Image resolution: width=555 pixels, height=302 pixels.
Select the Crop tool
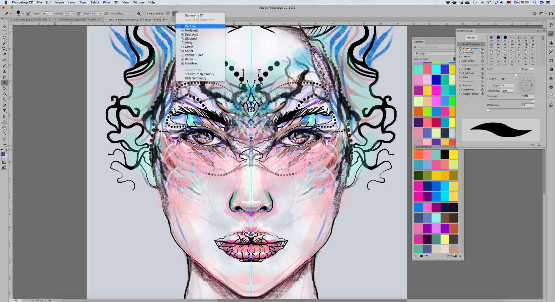(x=4, y=49)
